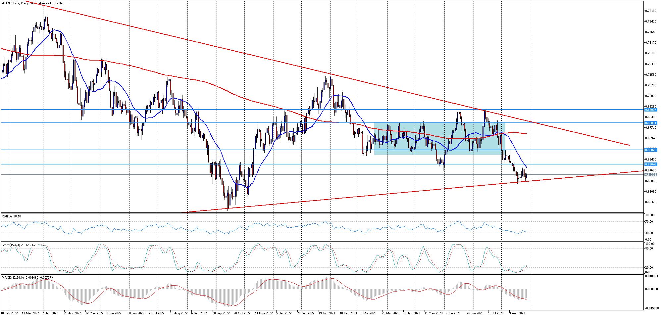
Task: Click the 30.00 level in RSI scale
Action: [x=650, y=233]
